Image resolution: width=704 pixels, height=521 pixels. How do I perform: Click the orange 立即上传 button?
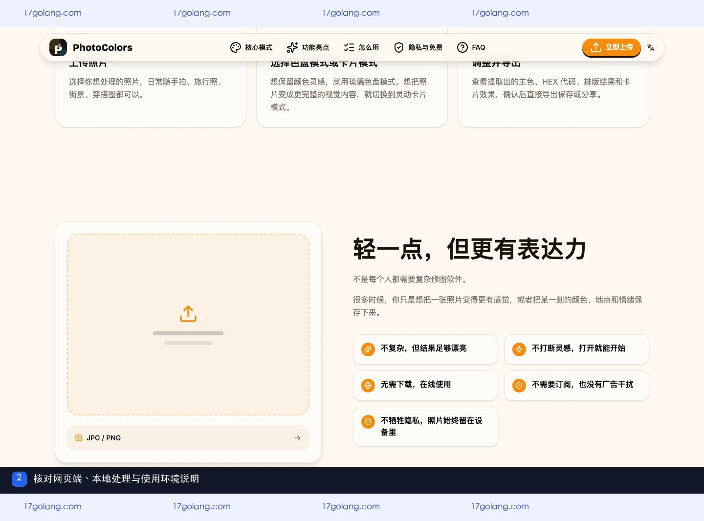point(612,47)
